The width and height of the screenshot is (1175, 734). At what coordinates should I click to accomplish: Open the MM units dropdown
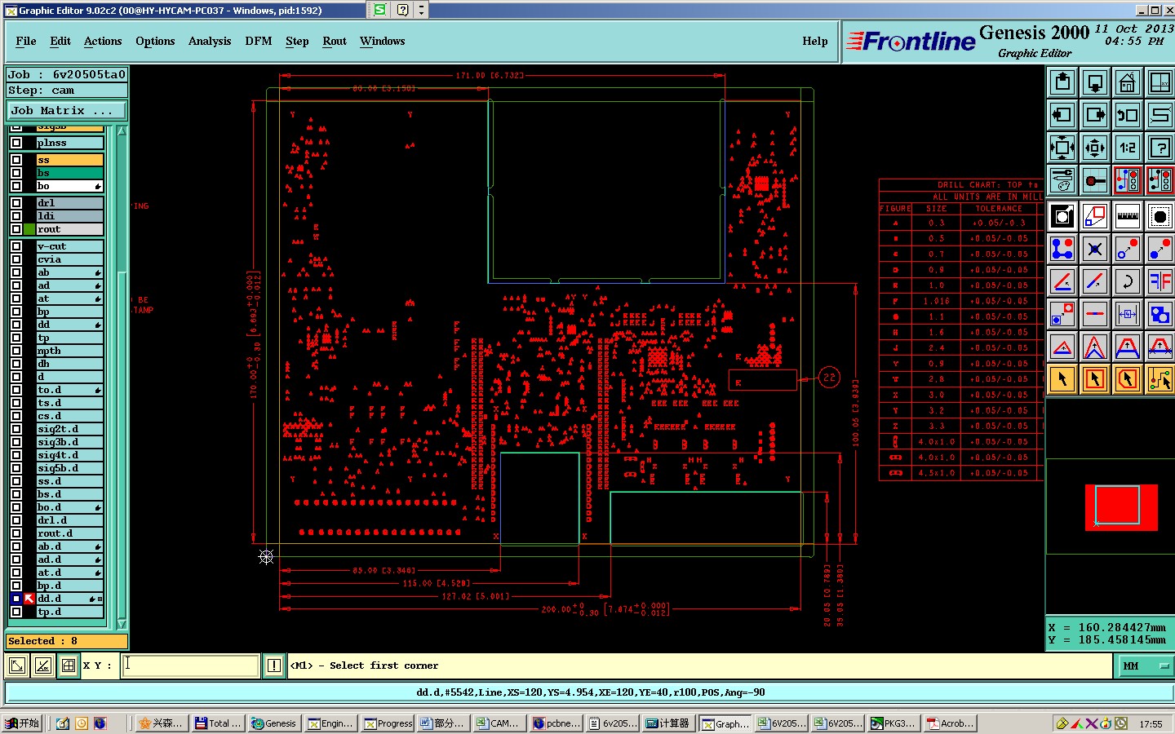[x=1144, y=665]
